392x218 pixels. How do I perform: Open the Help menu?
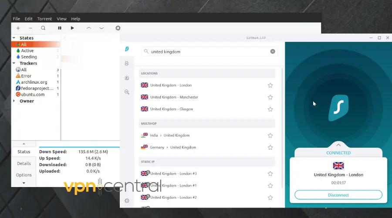75,19
